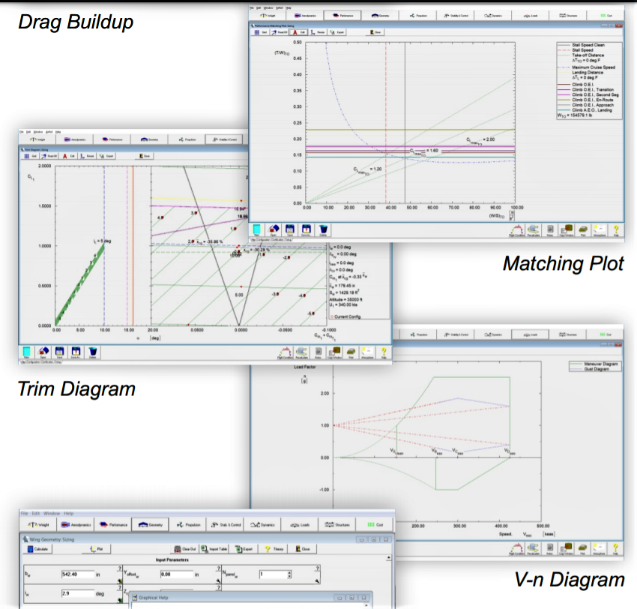Click the Save icon in Trim Diagram window

pos(59,352)
